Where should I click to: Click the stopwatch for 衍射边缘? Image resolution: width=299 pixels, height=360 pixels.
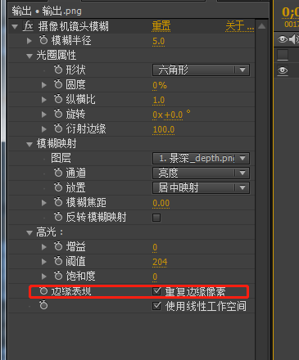[x=58, y=128]
